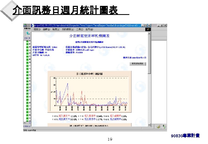The width and height of the screenshot is (208, 144).
Task: Open the 說明 help menu
Action: (x=89, y=29)
